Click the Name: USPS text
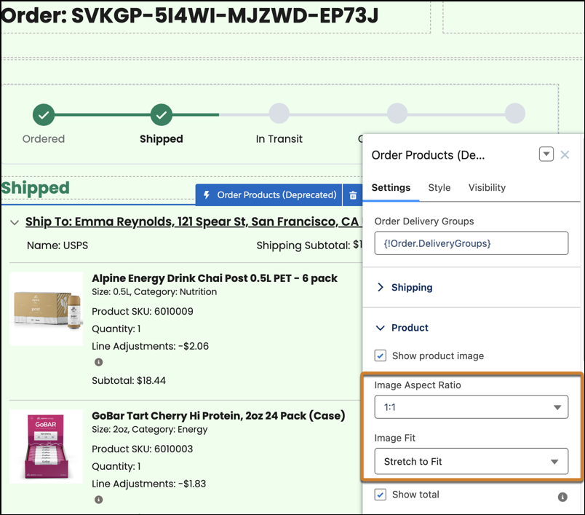 57,245
